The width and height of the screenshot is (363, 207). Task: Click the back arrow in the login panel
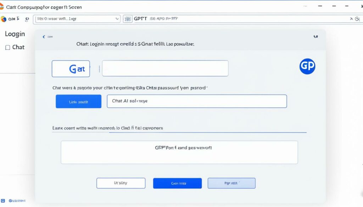pos(44,36)
